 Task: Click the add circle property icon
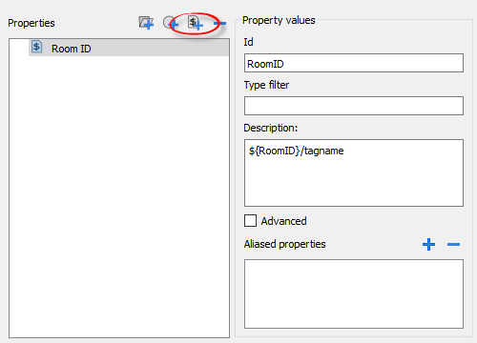tap(171, 23)
